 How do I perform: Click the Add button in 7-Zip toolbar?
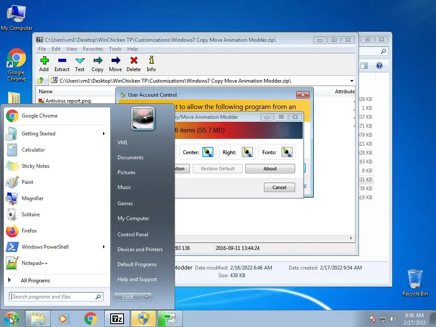click(x=44, y=64)
